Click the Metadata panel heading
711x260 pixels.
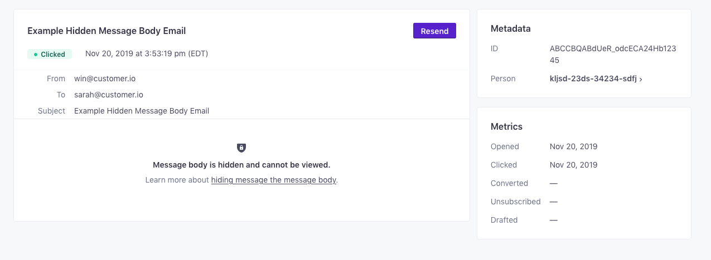[x=511, y=28]
